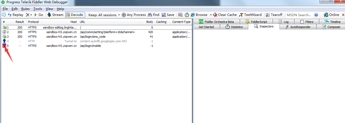Viewport: 345px width, 123px height.
Task: Switch to the Composer tab
Action: pos(331,27)
